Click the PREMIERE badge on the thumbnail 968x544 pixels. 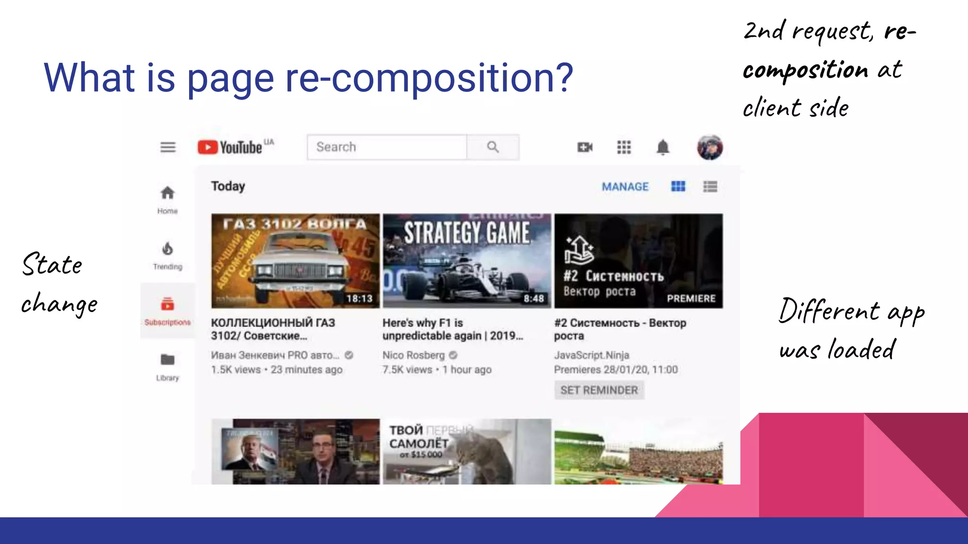(x=691, y=298)
